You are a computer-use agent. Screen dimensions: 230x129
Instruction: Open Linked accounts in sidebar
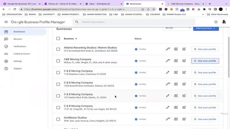pyautogui.click(x=22, y=54)
